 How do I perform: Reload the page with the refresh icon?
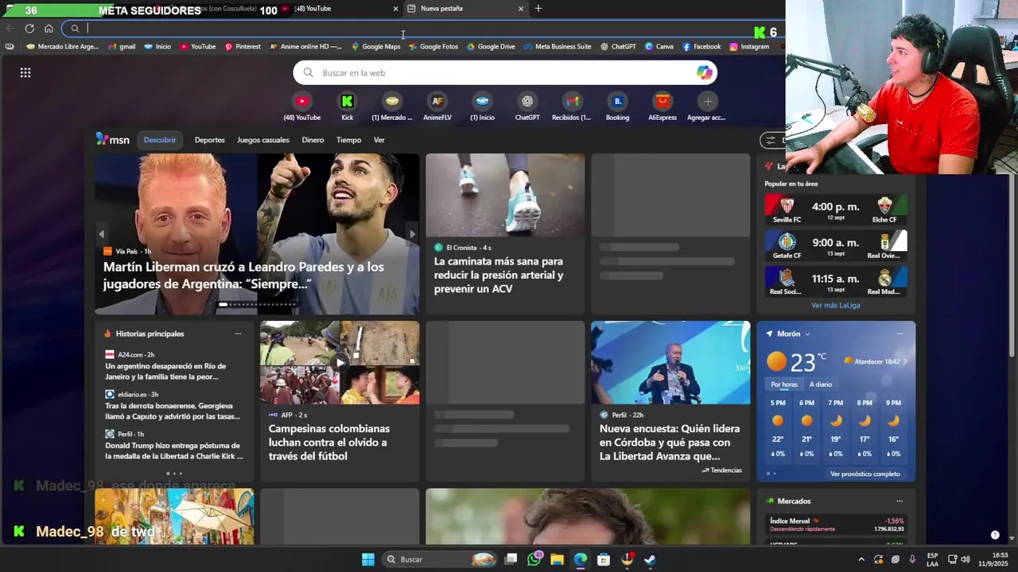point(29,29)
